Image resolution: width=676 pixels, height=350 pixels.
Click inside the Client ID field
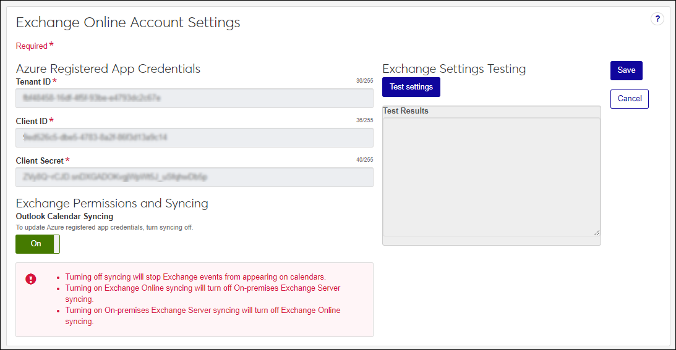click(x=194, y=138)
